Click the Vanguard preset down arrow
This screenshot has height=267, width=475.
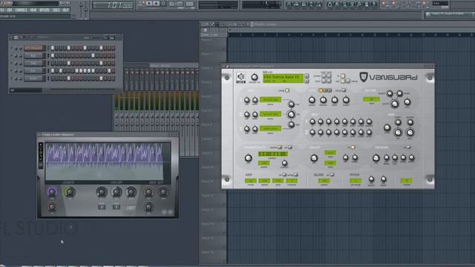(307, 81)
